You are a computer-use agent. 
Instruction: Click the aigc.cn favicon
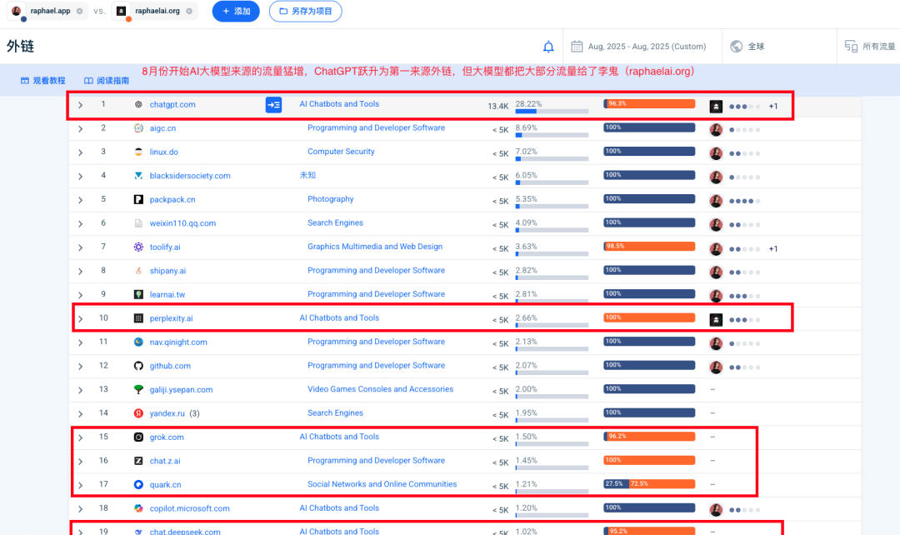click(x=138, y=128)
